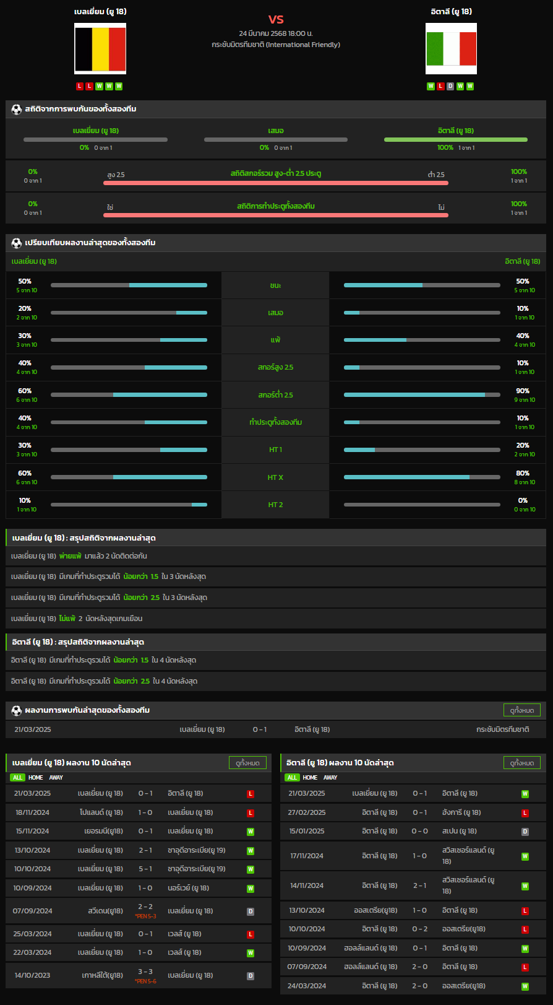Click the 'HT X' comparison row label
The height and width of the screenshot is (1005, 553).
point(275,477)
